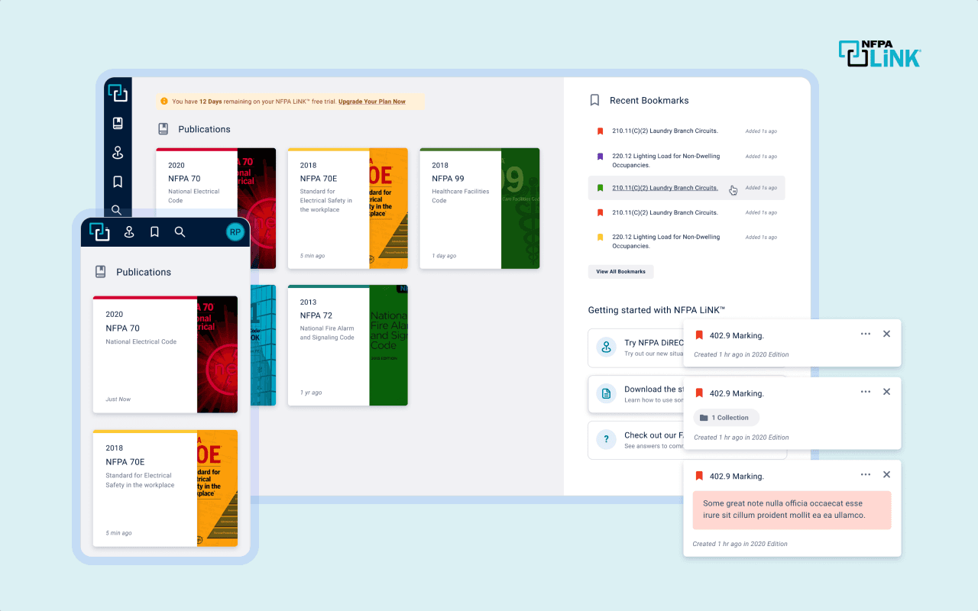
Task: Close the bookmark card containing the note
Action: [x=886, y=474]
